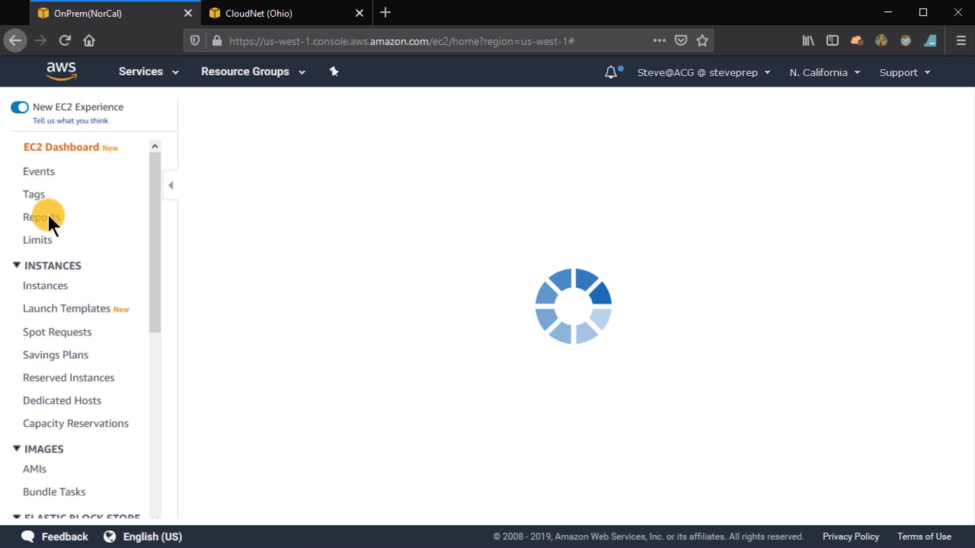Click the Firefox home icon
The image size is (975, 548).
coord(89,41)
